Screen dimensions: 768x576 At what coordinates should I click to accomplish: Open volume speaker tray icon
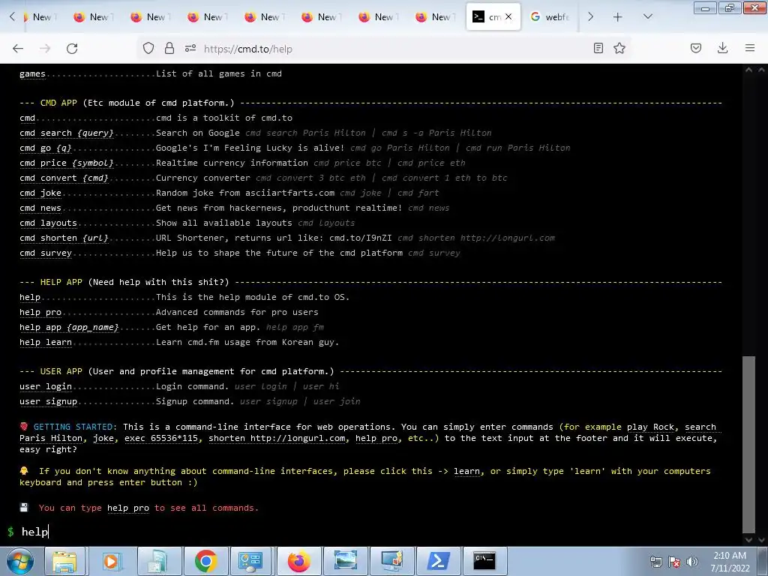tap(692, 562)
